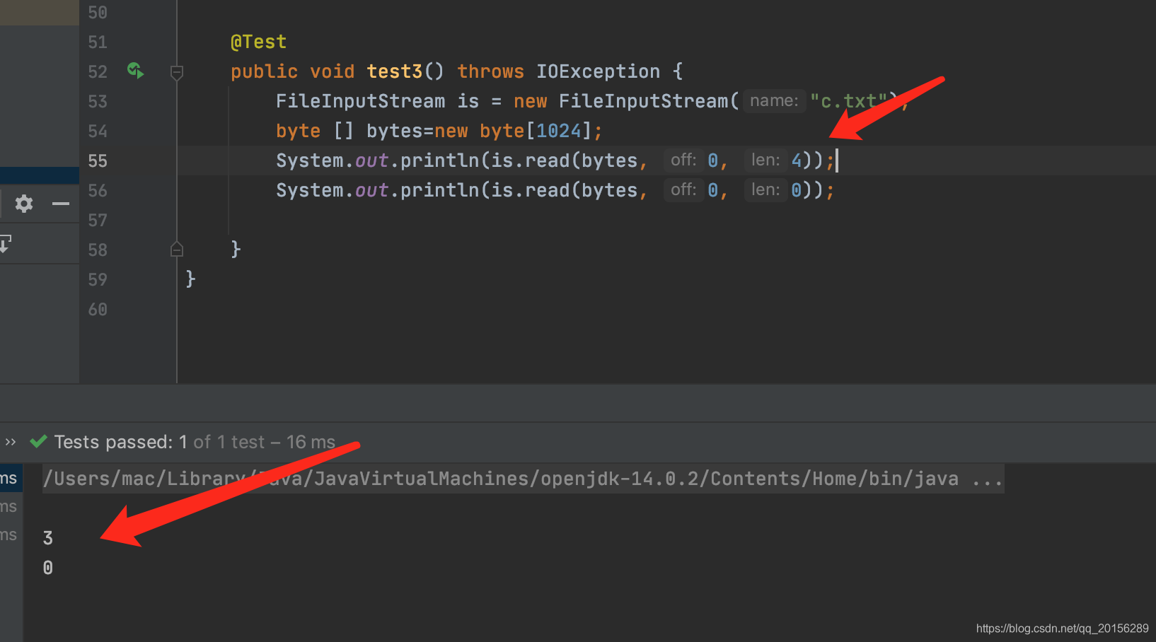Expand the hidden toolbar items with the double chevron
The width and height of the screenshot is (1156, 642).
click(10, 442)
